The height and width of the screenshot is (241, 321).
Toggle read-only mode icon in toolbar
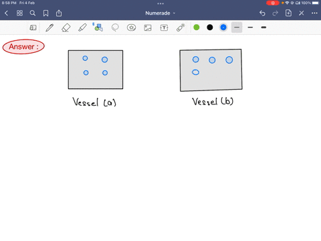tap(33, 27)
